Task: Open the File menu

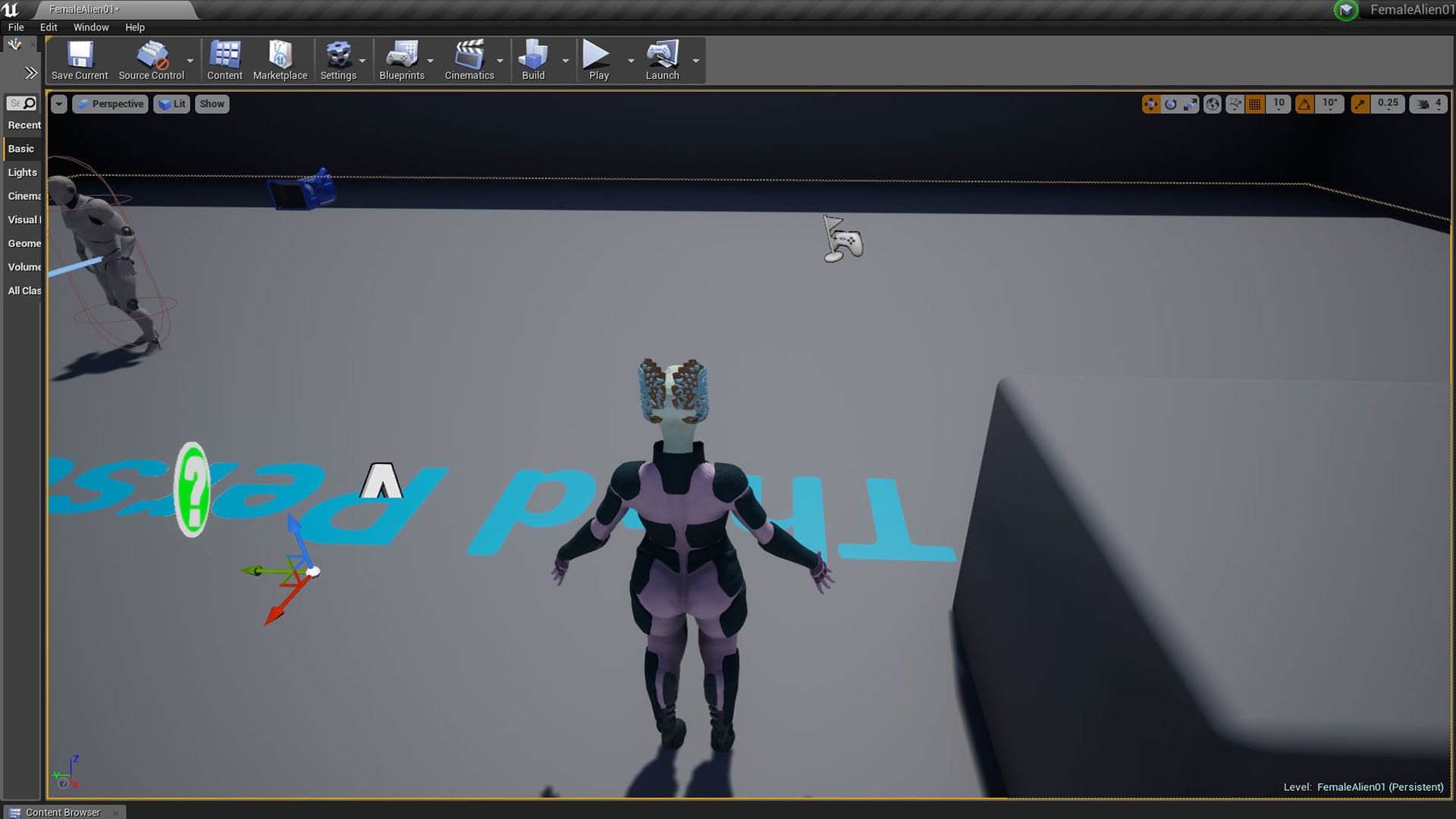Action: (x=16, y=27)
